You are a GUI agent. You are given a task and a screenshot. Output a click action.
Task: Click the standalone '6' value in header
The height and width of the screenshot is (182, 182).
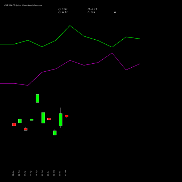point(115,12)
